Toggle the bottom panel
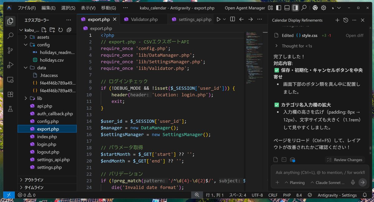This screenshot has width=374, height=202. pos(287,8)
